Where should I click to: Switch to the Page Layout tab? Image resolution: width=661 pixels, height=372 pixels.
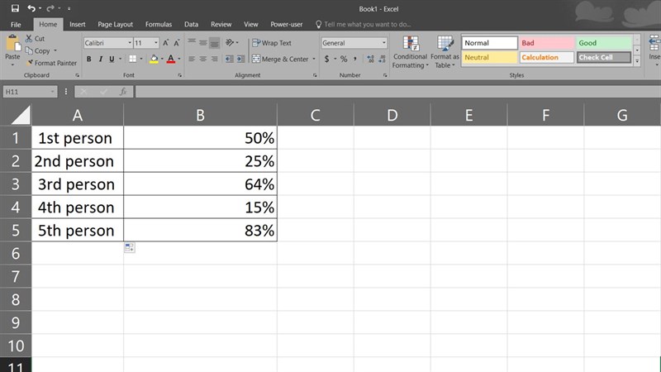tap(115, 25)
